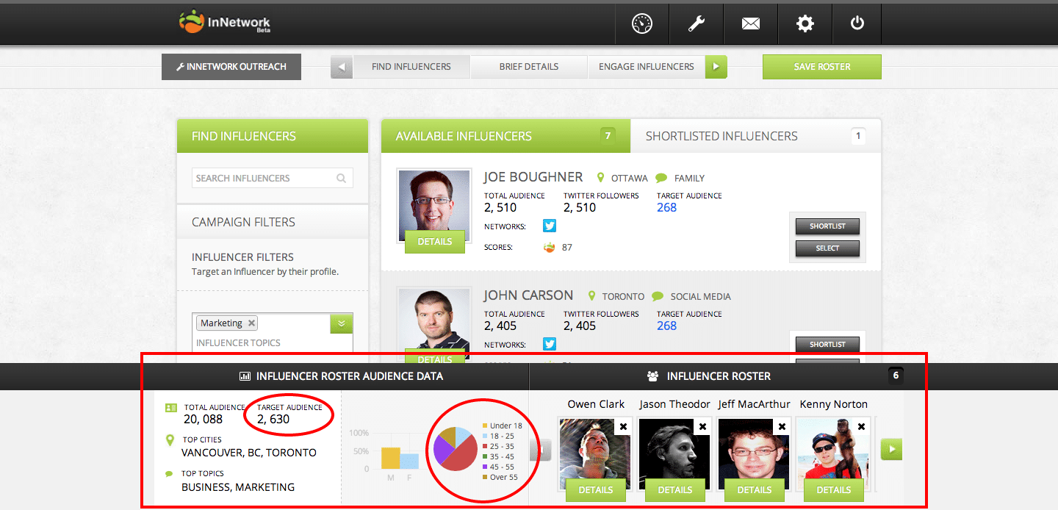The image size is (1058, 510).
Task: Click the search magnifier icon
Action: [x=341, y=178]
